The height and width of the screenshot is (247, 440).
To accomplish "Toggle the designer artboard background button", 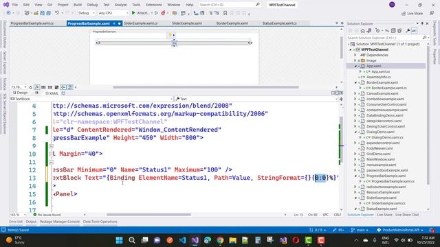I will (x=56, y=87).
